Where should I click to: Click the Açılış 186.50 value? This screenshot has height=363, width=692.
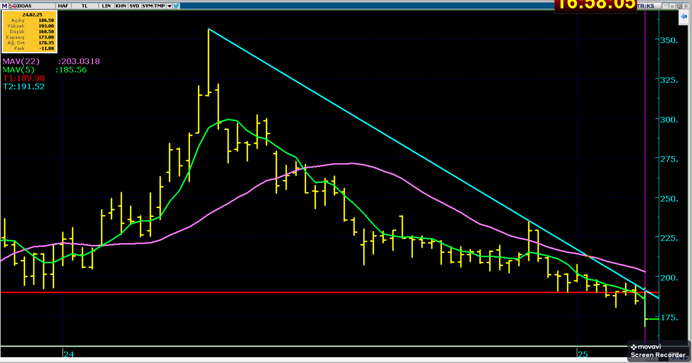click(x=46, y=21)
